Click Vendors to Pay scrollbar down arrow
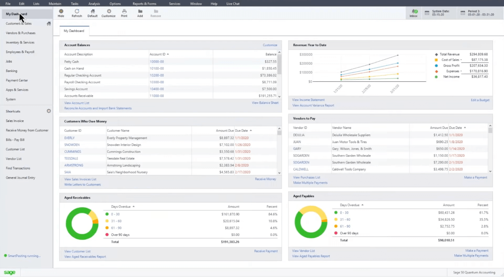 (490, 171)
